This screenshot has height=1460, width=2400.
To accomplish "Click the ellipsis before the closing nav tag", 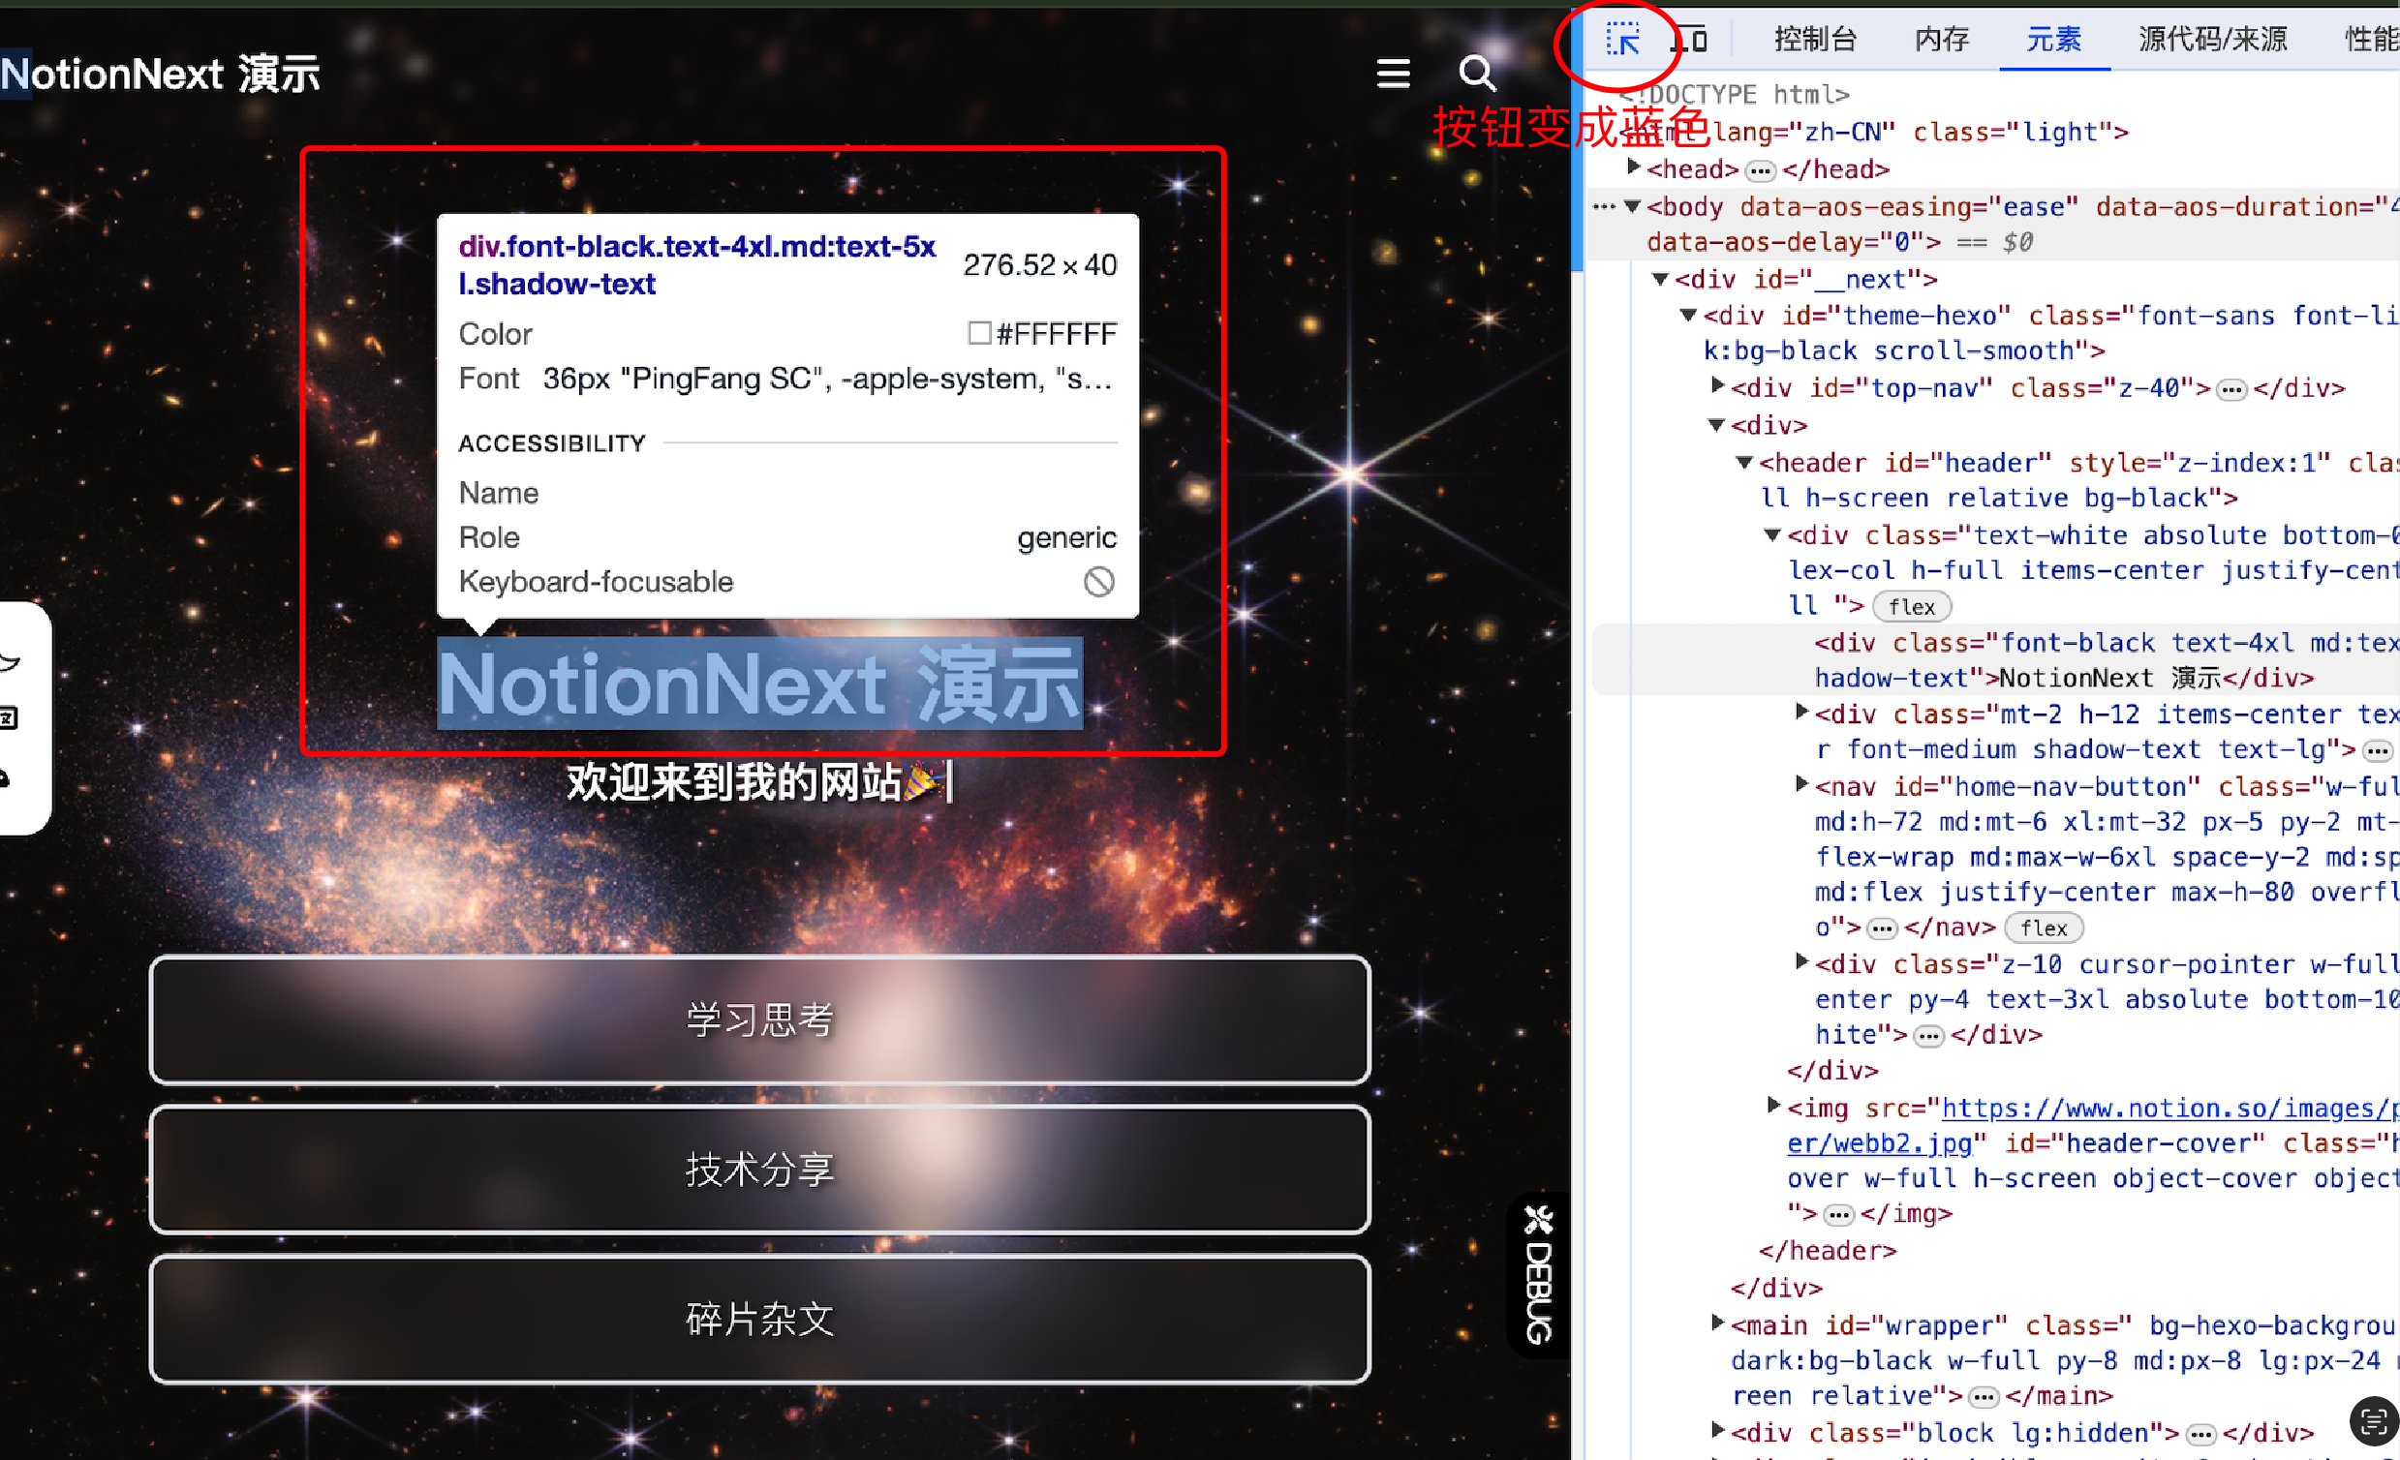I will point(1882,929).
